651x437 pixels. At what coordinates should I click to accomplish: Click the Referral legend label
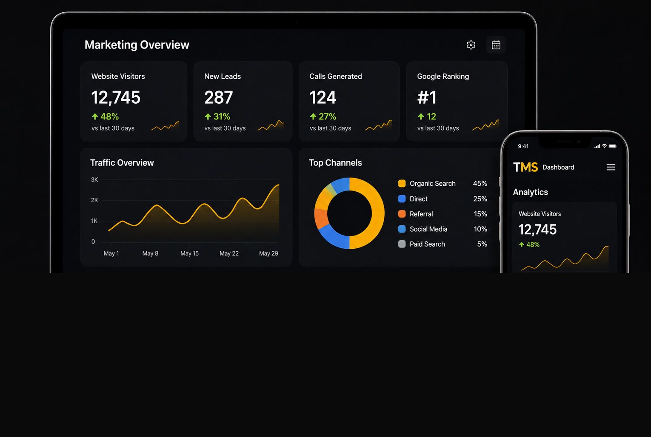[421, 214]
